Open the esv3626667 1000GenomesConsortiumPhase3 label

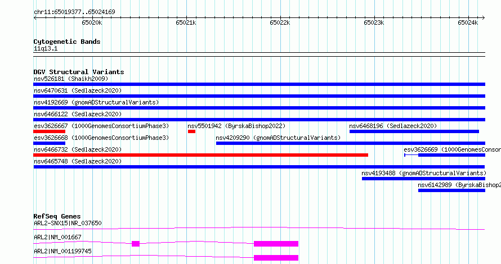[x=101, y=126]
